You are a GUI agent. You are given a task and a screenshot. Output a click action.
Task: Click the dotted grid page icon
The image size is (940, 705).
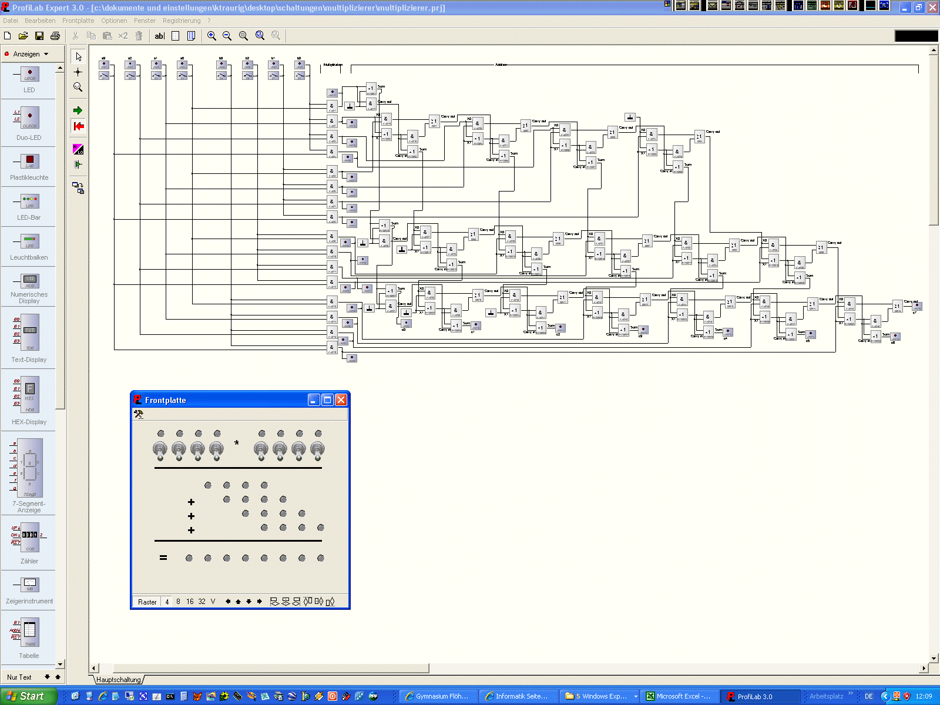[x=175, y=36]
